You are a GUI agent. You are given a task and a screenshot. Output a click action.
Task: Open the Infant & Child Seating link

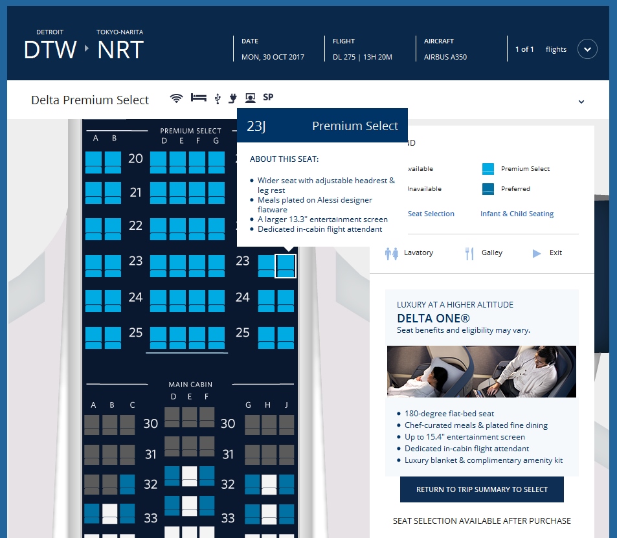517,213
